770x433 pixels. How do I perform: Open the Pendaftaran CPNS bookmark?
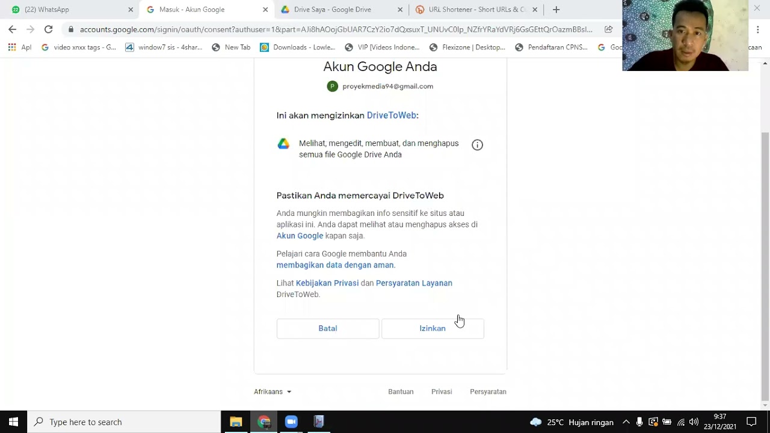551,48
